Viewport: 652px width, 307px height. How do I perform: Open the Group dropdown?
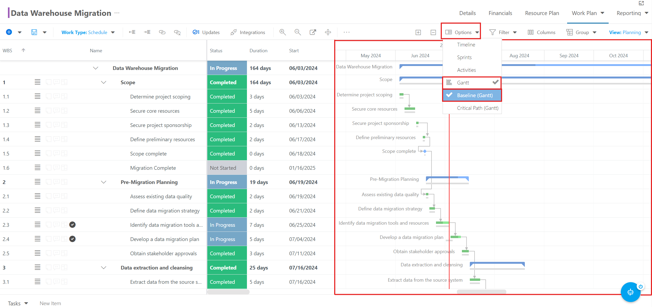tap(581, 32)
